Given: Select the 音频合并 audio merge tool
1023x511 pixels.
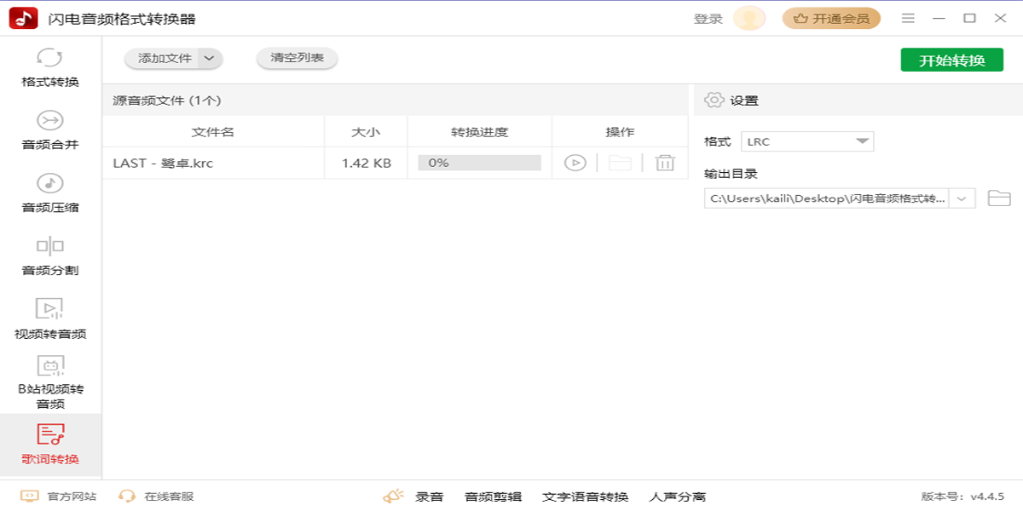Looking at the screenshot, I should [x=50, y=131].
